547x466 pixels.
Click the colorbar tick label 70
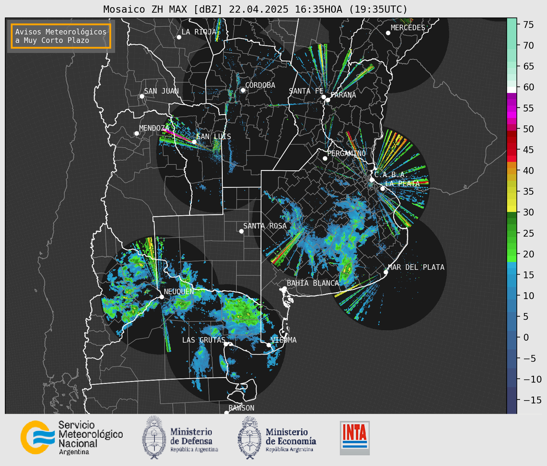coord(528,45)
